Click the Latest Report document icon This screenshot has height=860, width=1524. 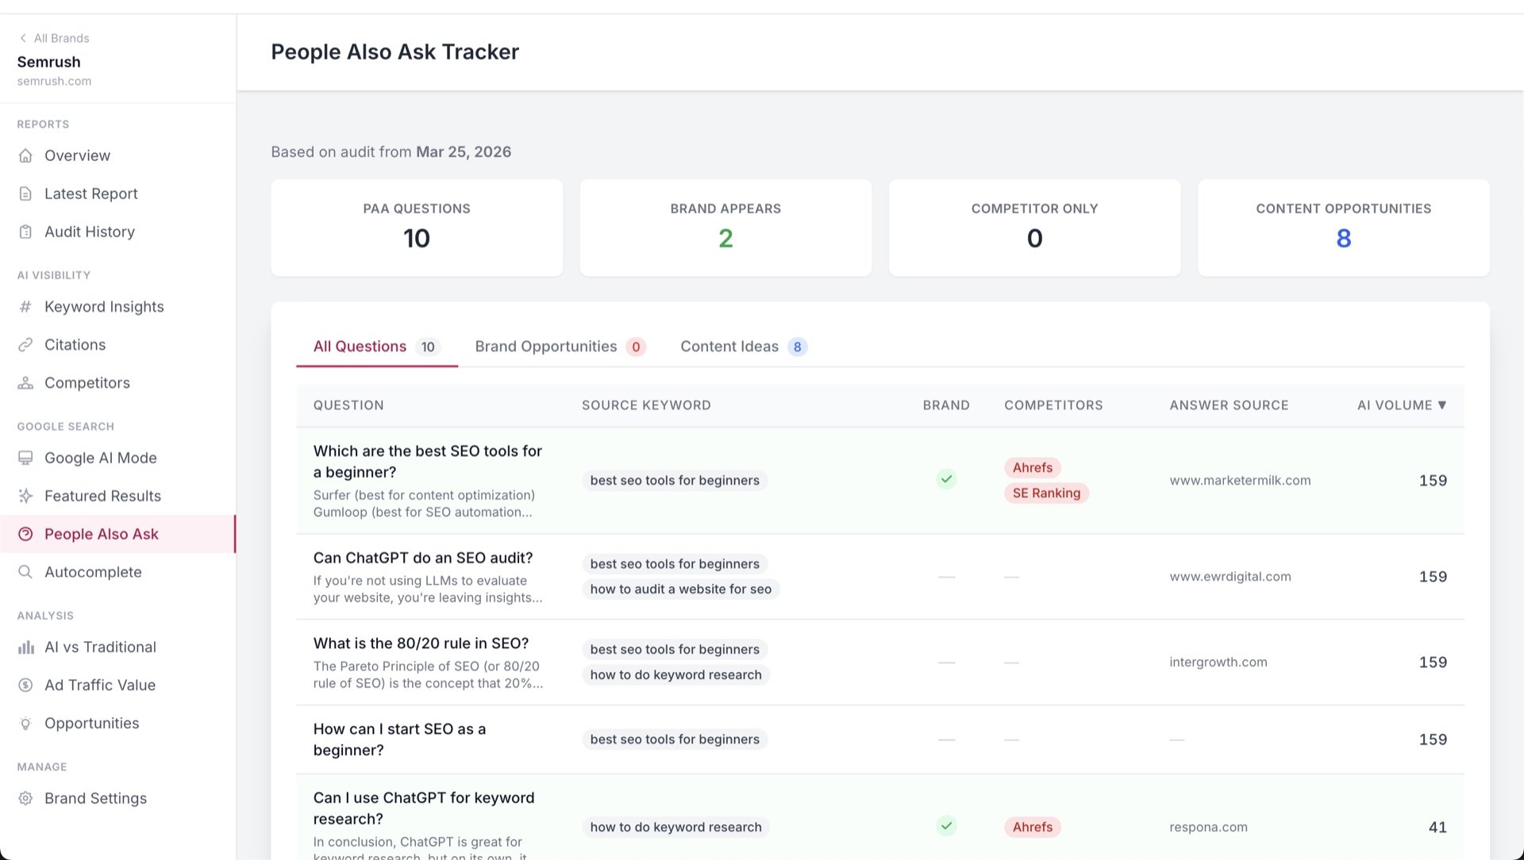tap(25, 194)
